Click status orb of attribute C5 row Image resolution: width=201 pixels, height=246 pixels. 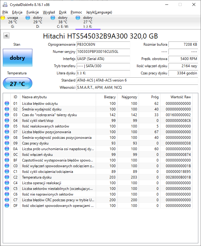point(7,188)
